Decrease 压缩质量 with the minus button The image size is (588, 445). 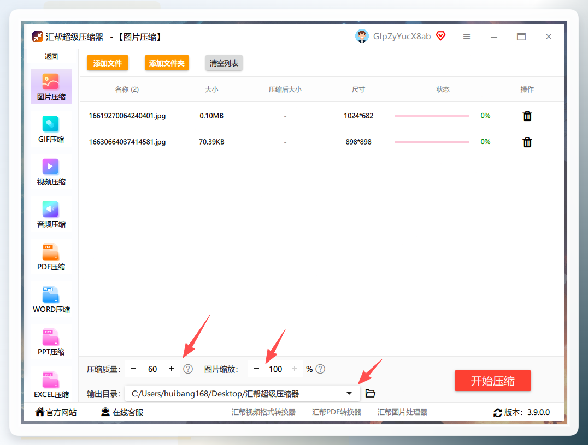(133, 369)
